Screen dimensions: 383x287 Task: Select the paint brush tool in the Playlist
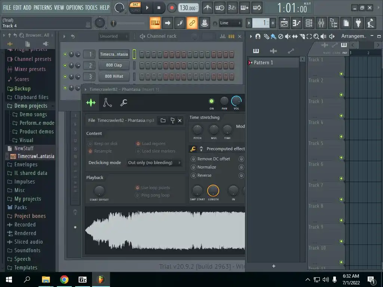273,37
